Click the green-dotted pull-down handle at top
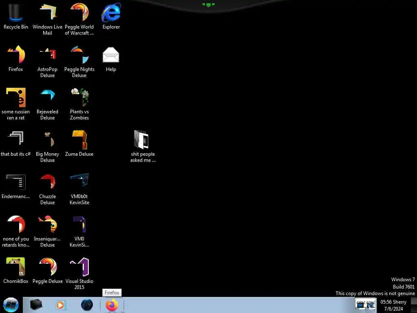The width and height of the screenshot is (417, 313). [x=208, y=4]
